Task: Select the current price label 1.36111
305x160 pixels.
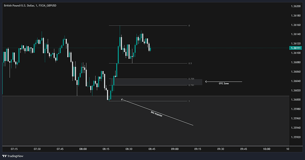Action: pyautogui.click(x=295, y=48)
